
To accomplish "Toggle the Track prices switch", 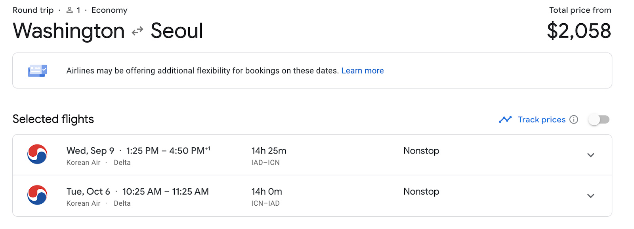I will click(599, 120).
